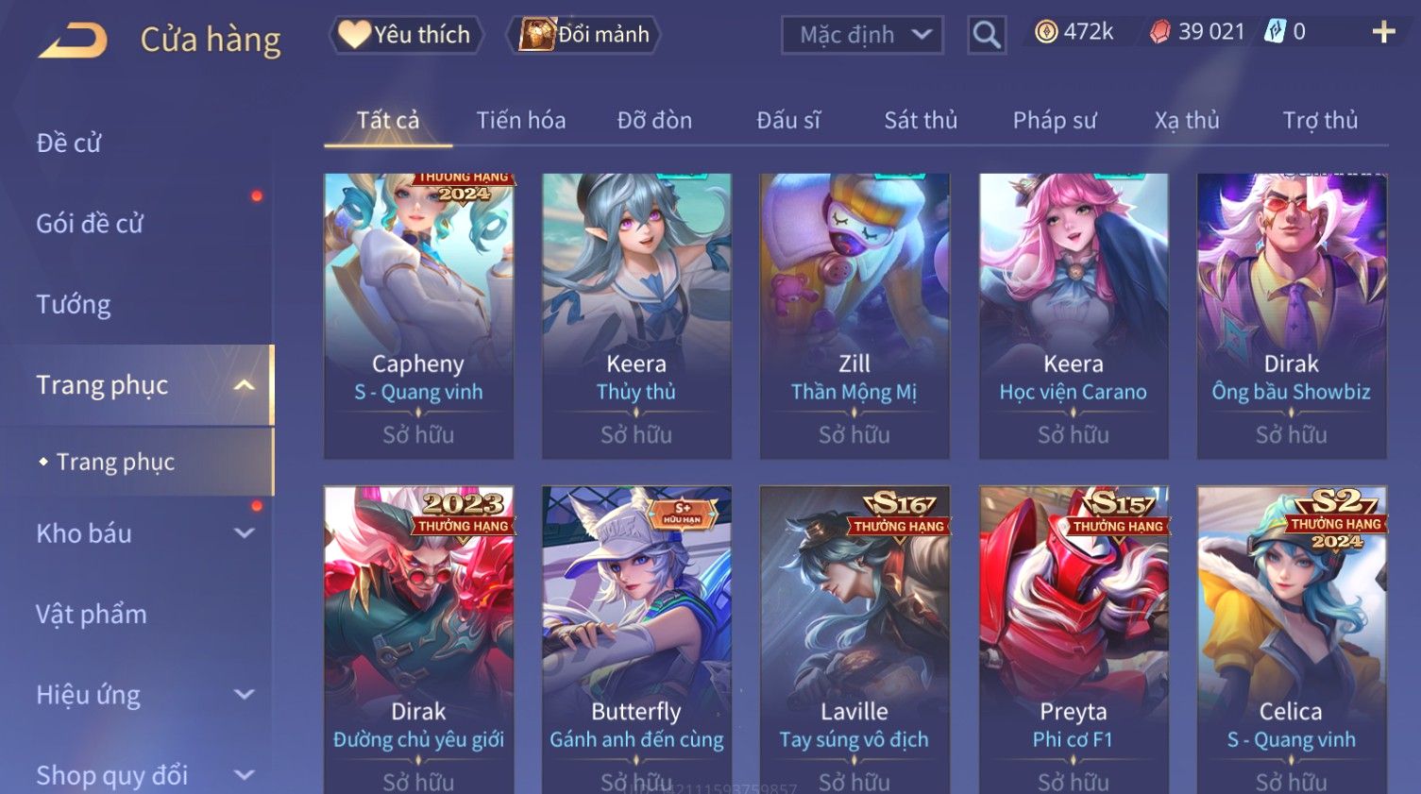Tap the gold coin icon showing 472k
The height and width of the screenshot is (794, 1421).
click(1046, 32)
